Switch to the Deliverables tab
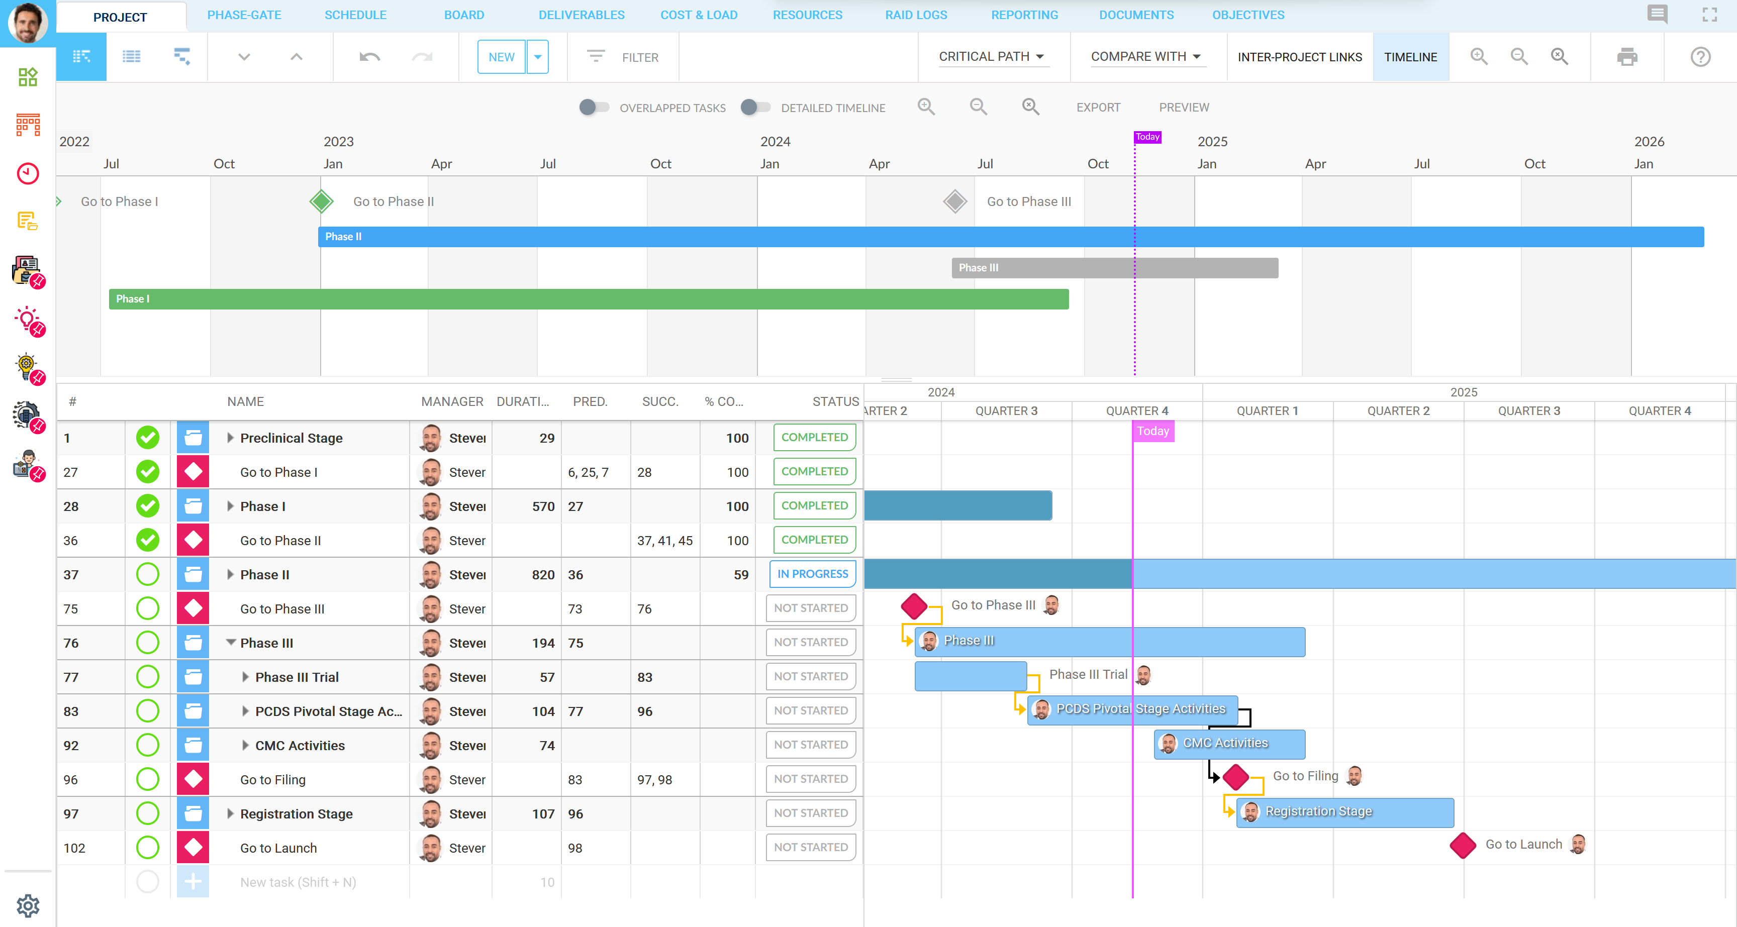1737x927 pixels. [581, 15]
